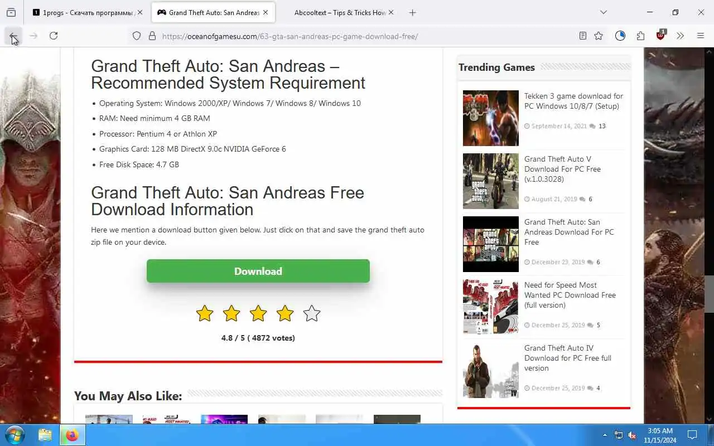Screen dimensions: 714x446
Task: Open the taskbar clock showing 3:05 AM
Action: pyautogui.click(x=660, y=435)
